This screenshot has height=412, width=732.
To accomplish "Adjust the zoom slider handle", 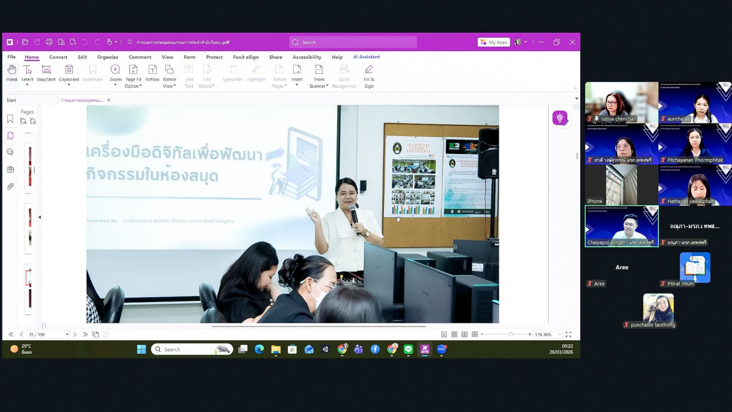I will coord(511,335).
